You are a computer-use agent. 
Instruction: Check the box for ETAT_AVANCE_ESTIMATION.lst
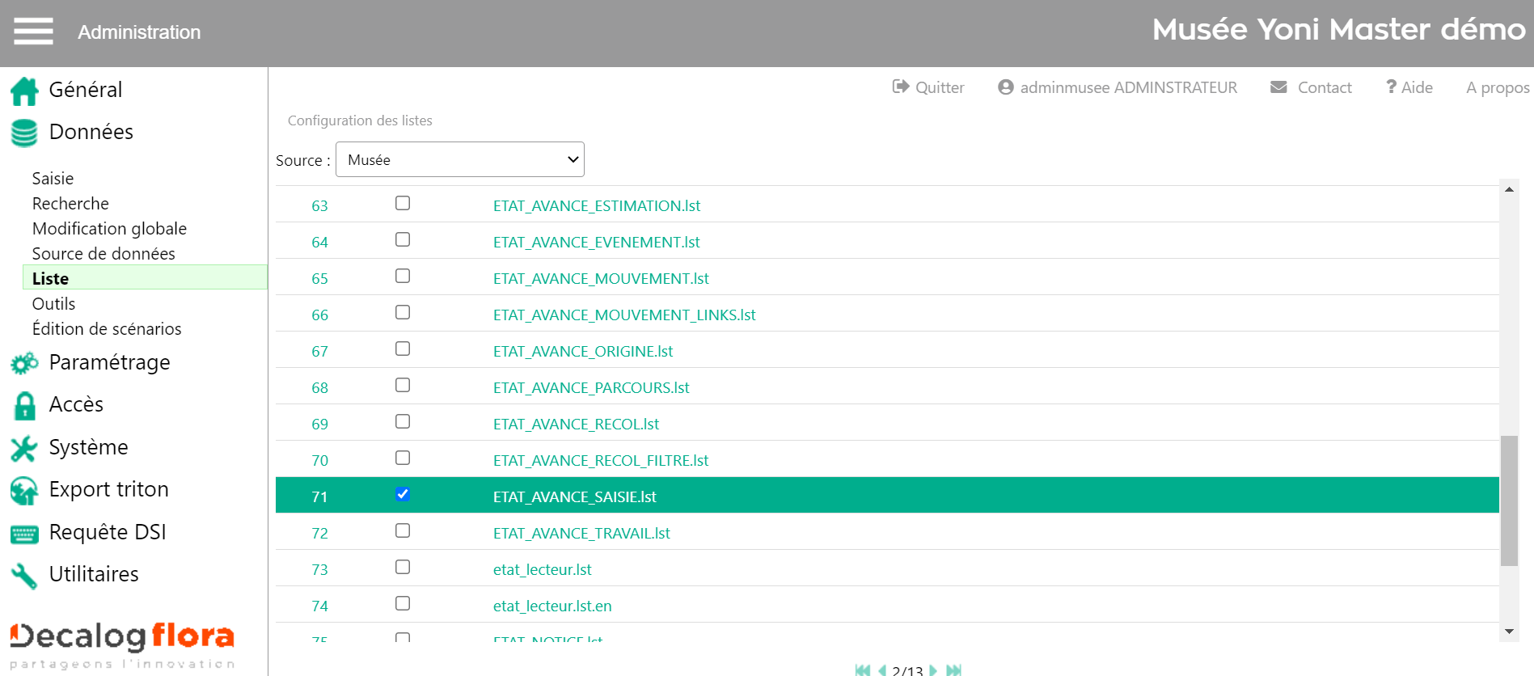coord(403,203)
